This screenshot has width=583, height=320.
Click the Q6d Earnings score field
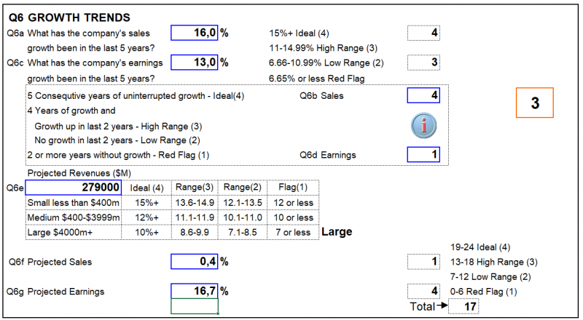tap(423, 154)
